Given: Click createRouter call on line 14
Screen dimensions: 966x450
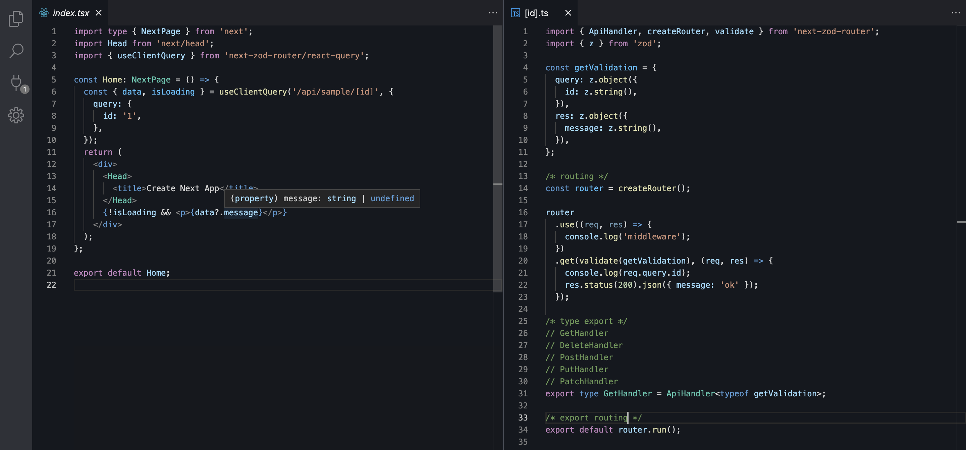Looking at the screenshot, I should pos(647,188).
